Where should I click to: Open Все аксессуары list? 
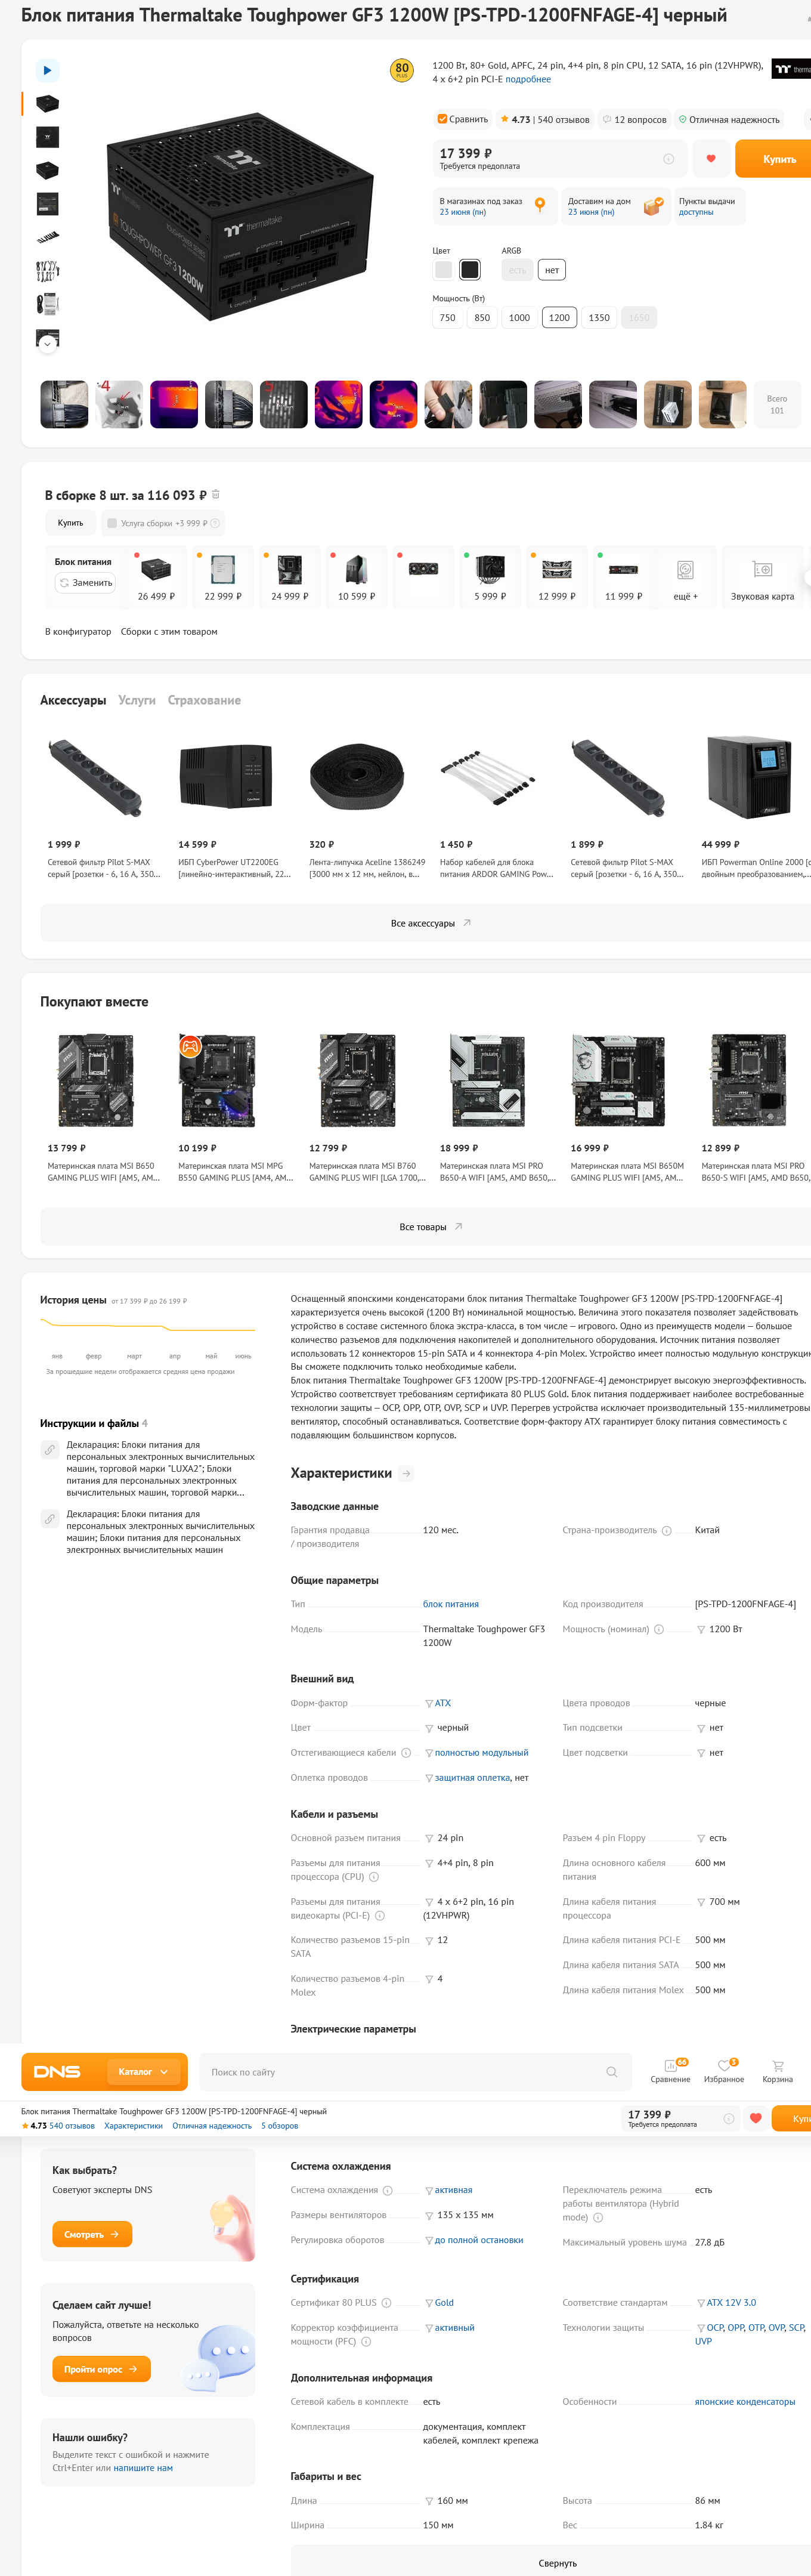(431, 923)
